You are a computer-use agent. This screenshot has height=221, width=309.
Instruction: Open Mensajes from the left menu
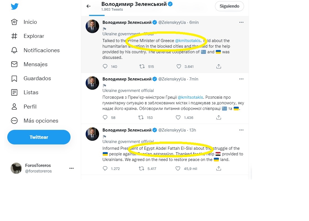point(35,64)
